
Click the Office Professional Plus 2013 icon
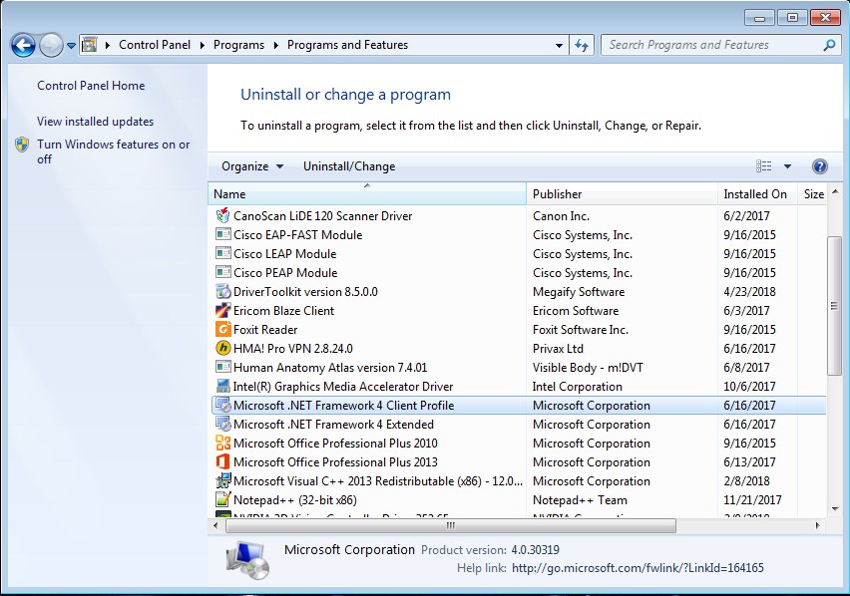pos(222,461)
